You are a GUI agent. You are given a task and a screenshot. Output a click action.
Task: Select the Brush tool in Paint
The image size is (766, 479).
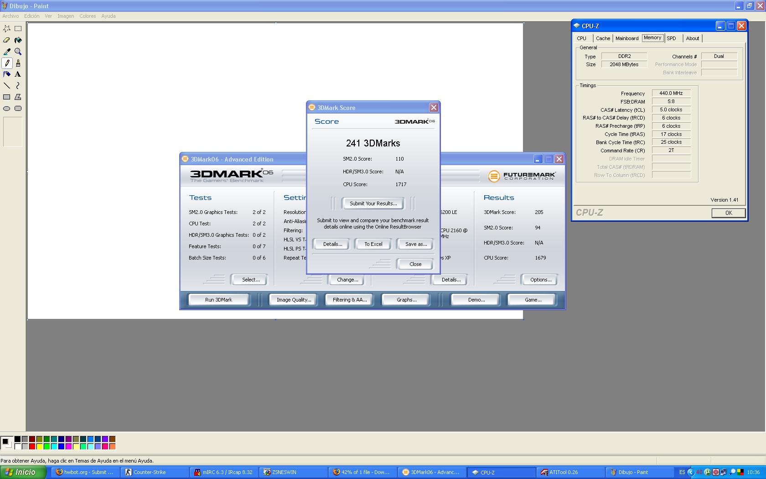(18, 63)
